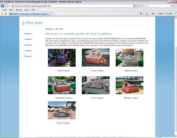177x138 pixels.
Task: Click the Garda 3 places caption
Action: (x=63, y=71)
